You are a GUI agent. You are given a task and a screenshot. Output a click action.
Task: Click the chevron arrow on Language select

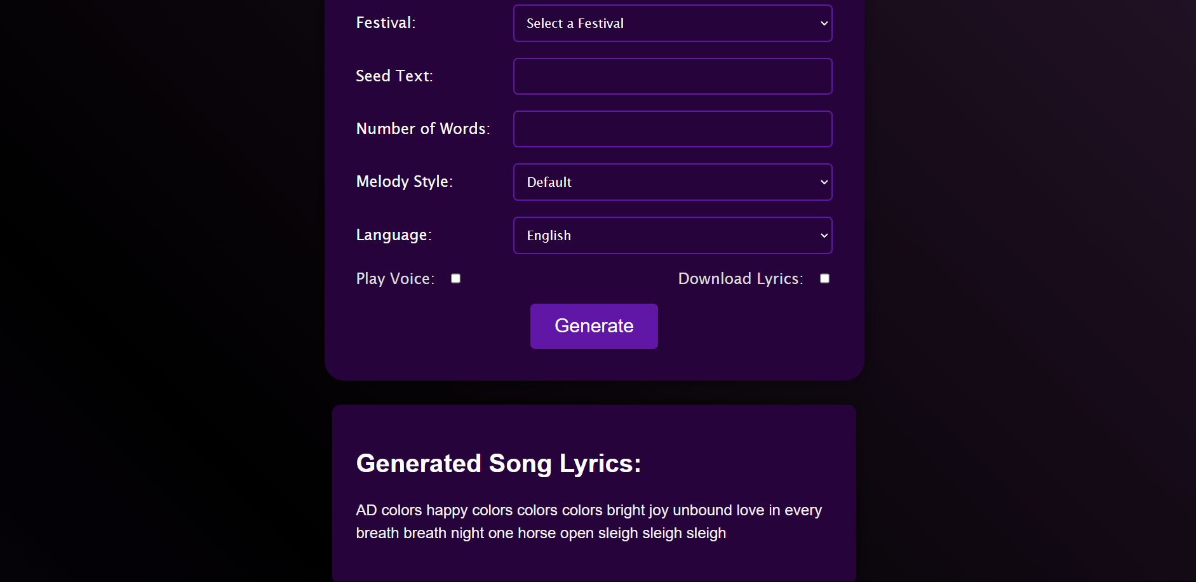coord(824,236)
